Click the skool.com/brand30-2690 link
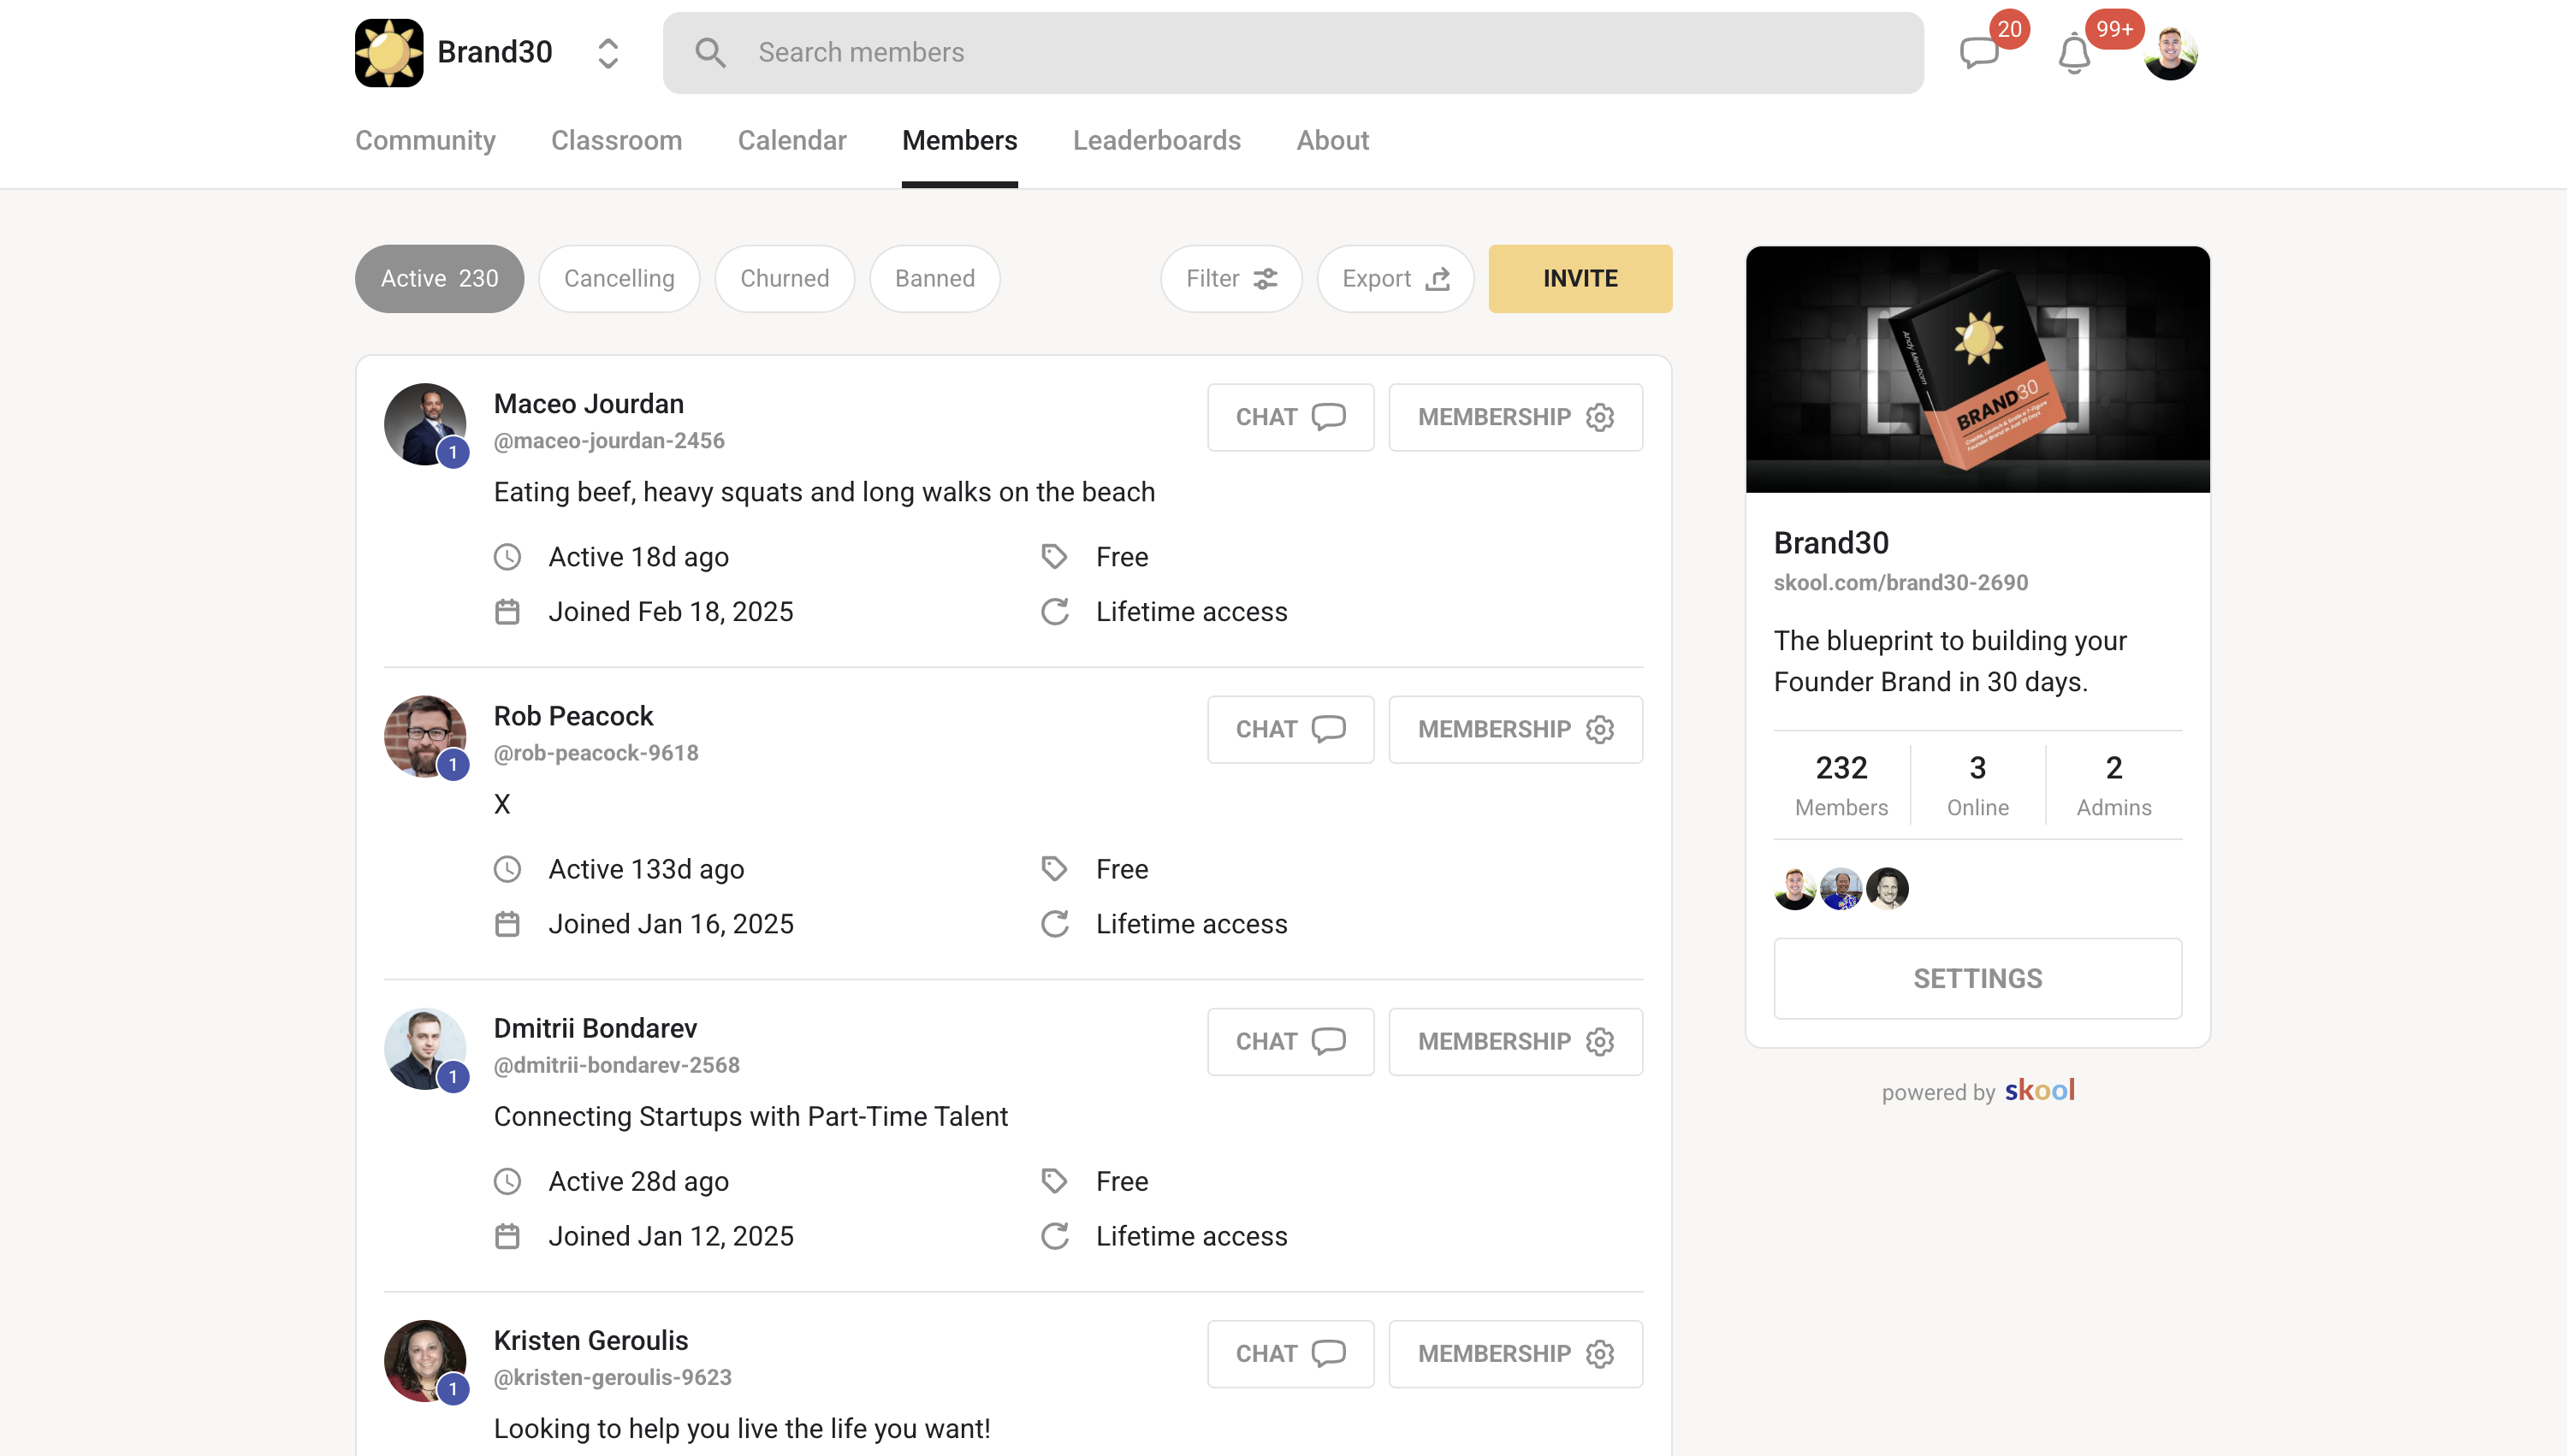 [x=1901, y=582]
